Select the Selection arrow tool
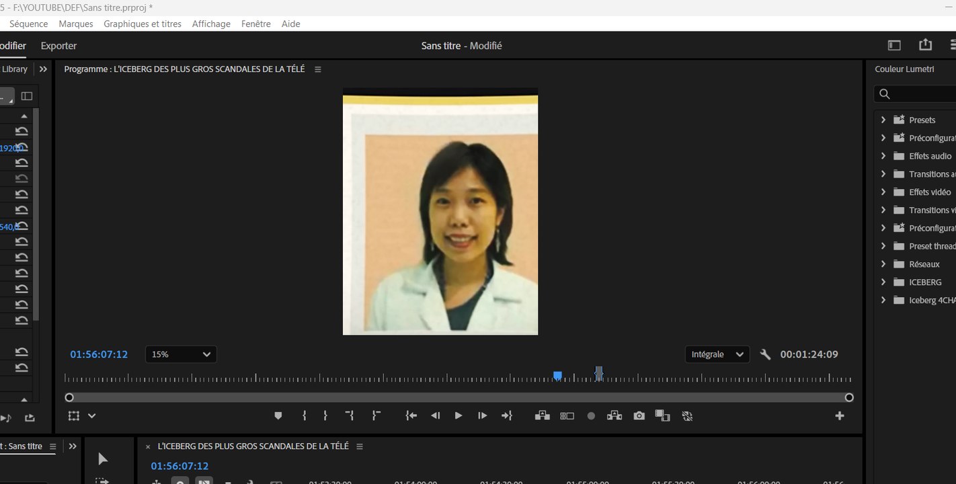Image resolution: width=956 pixels, height=484 pixels. point(102,459)
